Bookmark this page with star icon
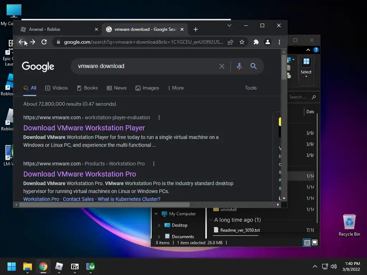The height and width of the screenshot is (275, 367). [x=242, y=42]
